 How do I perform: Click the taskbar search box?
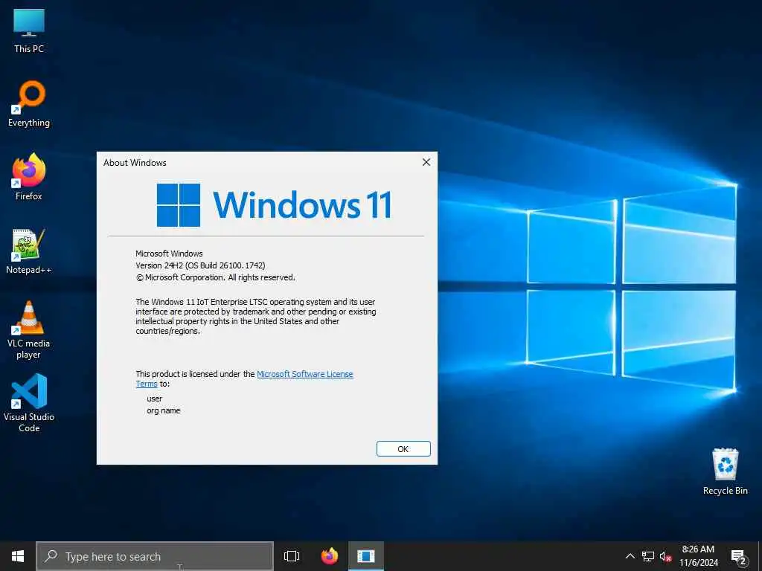coord(155,556)
